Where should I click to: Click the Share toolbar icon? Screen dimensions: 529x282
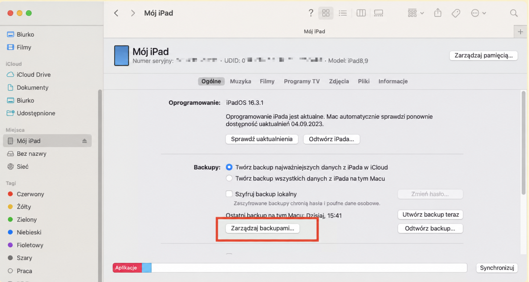[437, 13]
